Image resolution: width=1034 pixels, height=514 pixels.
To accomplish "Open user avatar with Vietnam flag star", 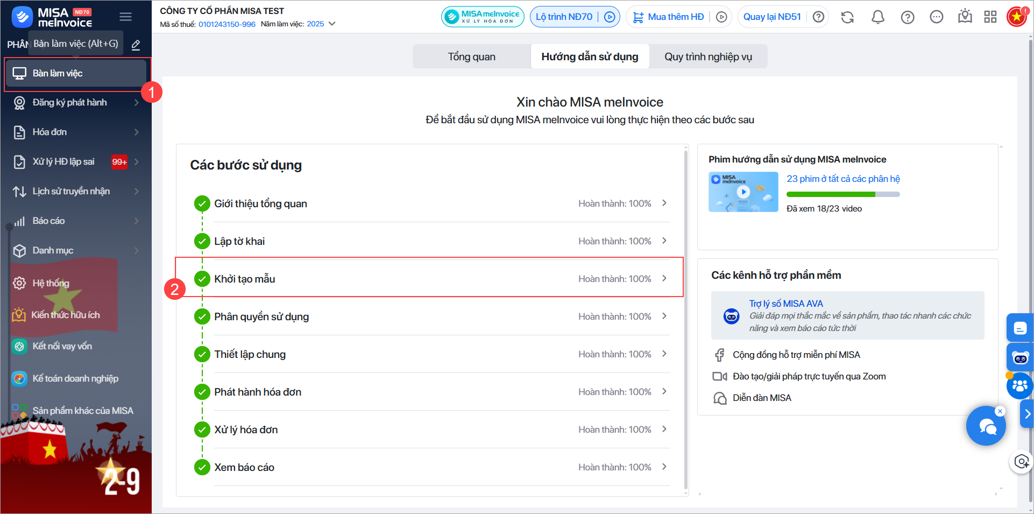I will click(x=1017, y=17).
